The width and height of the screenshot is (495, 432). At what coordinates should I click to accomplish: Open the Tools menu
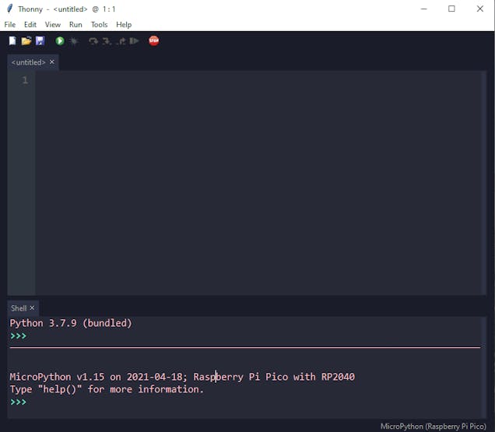100,25
